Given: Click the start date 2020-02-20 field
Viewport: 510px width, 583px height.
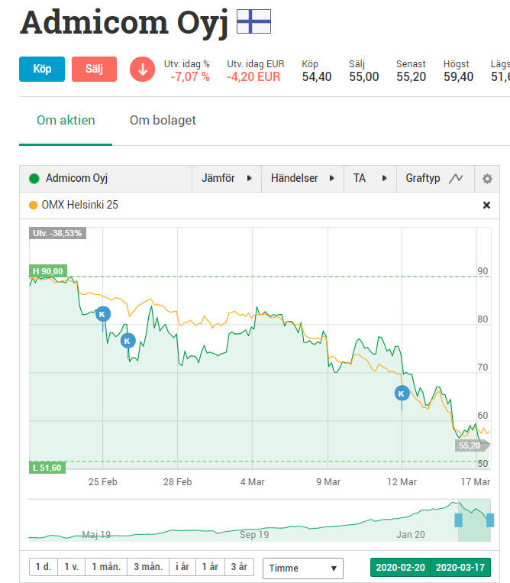Looking at the screenshot, I should tap(400, 568).
